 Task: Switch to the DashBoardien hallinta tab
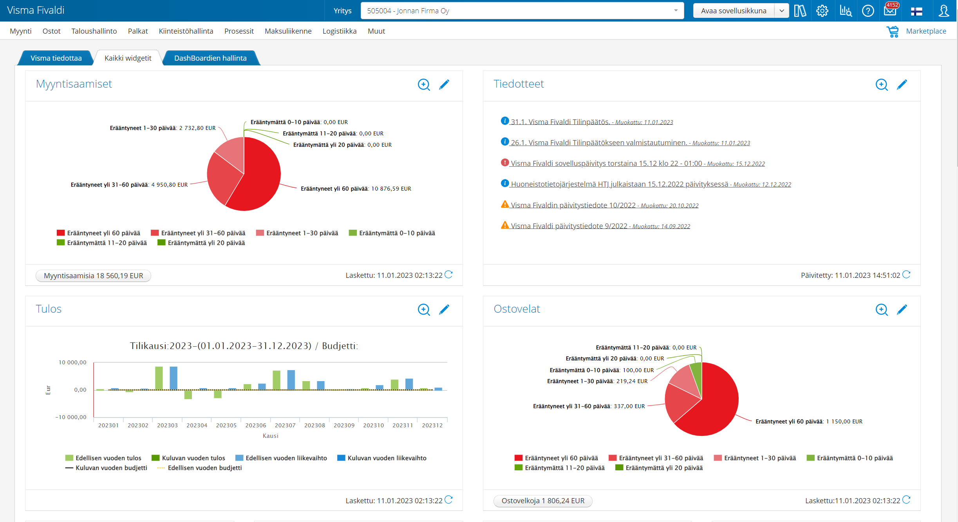tap(210, 58)
